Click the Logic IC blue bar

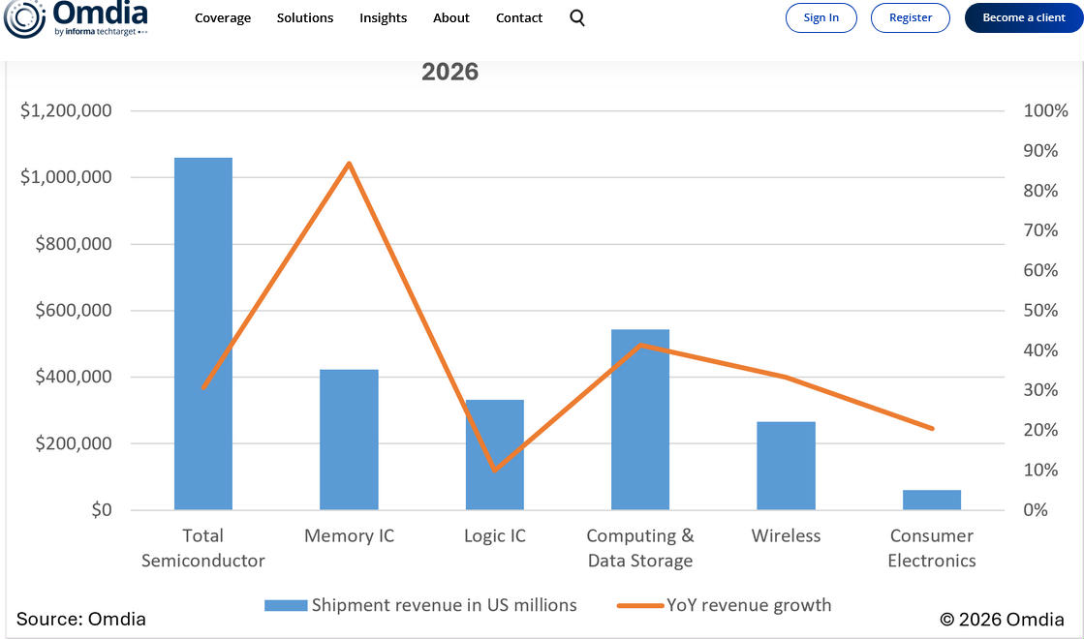(x=494, y=454)
